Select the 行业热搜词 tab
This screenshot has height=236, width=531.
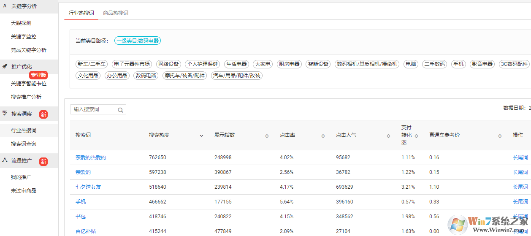(81, 13)
